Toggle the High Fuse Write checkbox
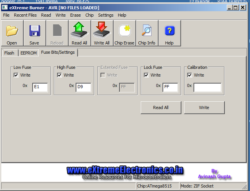This screenshot has width=250, height=191. 59,75
